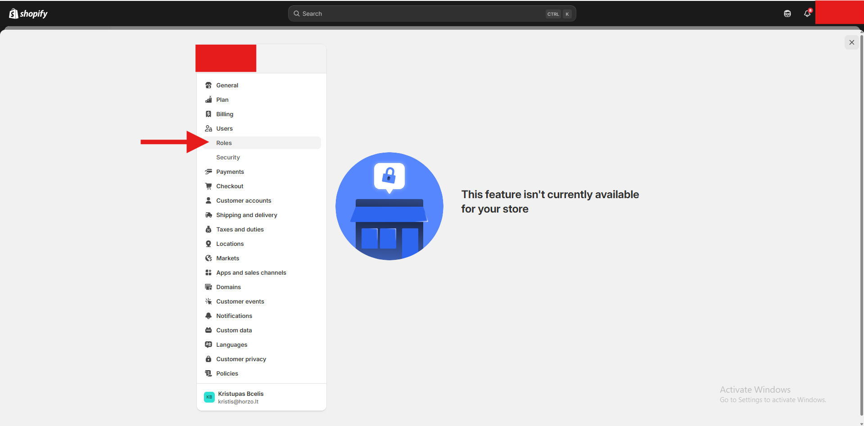
Task: Select the Security sub-item under Users
Action: pyautogui.click(x=228, y=157)
